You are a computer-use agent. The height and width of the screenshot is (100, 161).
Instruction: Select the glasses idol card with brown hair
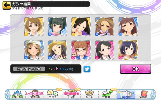click(x=34, y=27)
